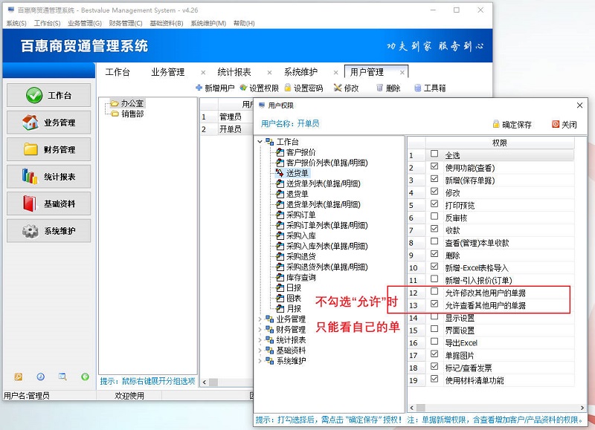Click the green back arrow in the bottom-left bar
The width and height of the screenshot is (595, 430).
85,377
